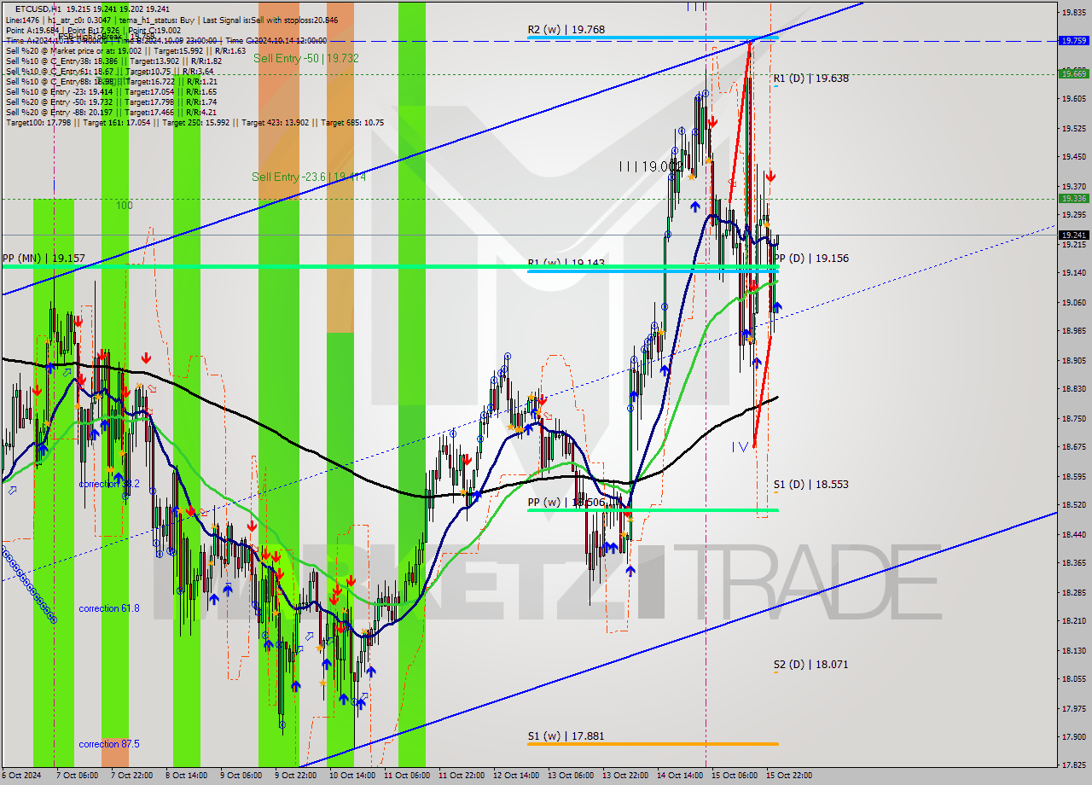
Task: Click the '15 Oct 22:00' time label
Action: [x=788, y=776]
